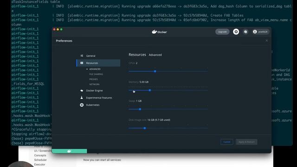Image resolution: width=297 pixels, height=167 pixels.
Task: Click the Scheduler link in browser sidebar
Action: 40,160
